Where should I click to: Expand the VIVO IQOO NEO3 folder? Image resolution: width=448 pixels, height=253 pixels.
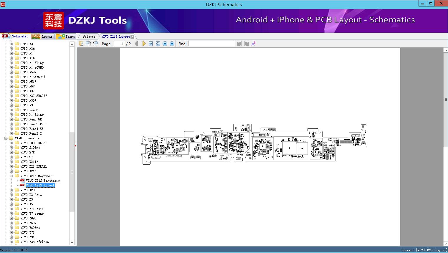(11, 143)
